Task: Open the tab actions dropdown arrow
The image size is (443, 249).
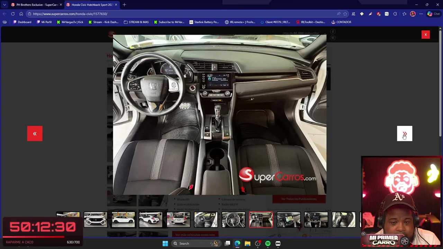Action: 4,4
